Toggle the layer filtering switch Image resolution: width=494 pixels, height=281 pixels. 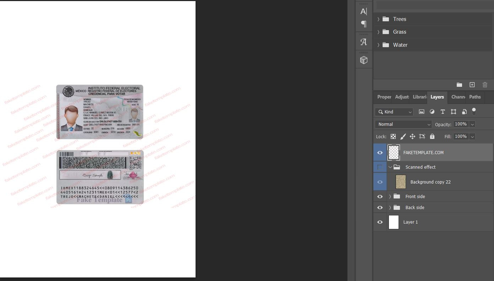[474, 111]
